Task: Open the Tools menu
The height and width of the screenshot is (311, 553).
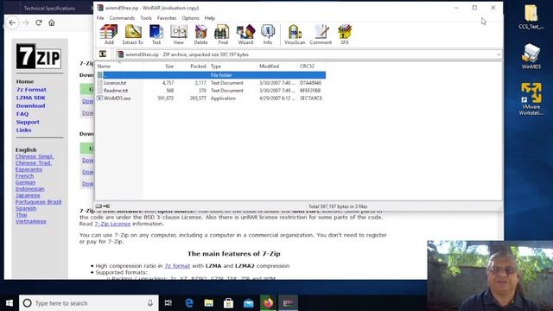Action: click(146, 18)
